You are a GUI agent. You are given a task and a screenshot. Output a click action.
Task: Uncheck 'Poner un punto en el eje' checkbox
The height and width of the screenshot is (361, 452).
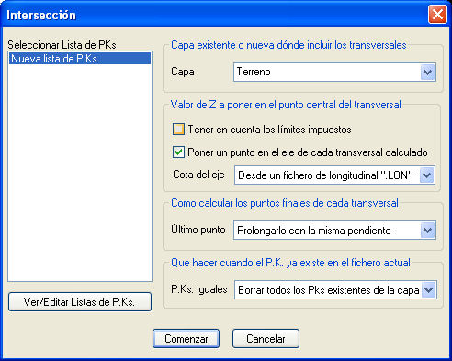[178, 152]
